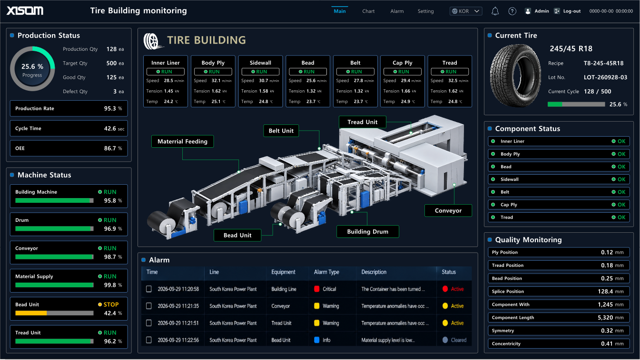640x360 pixels.
Task: Click the Material supply level is low description
Action: click(x=388, y=340)
